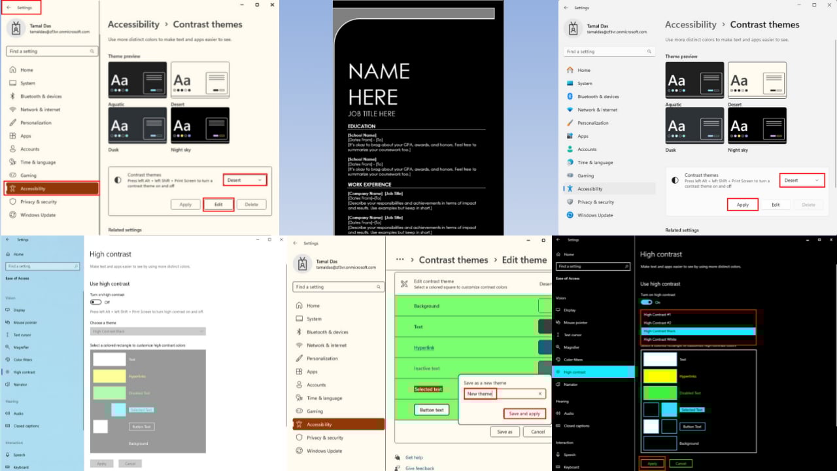Choose High Contrast White in black window list
837x471 pixels.
698,340
